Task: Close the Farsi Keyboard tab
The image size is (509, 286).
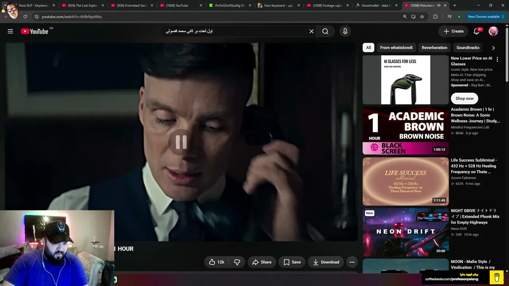Action: point(299,6)
